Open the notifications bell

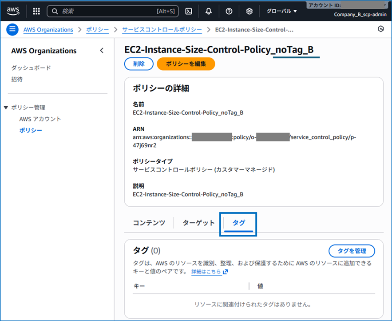tap(208, 11)
